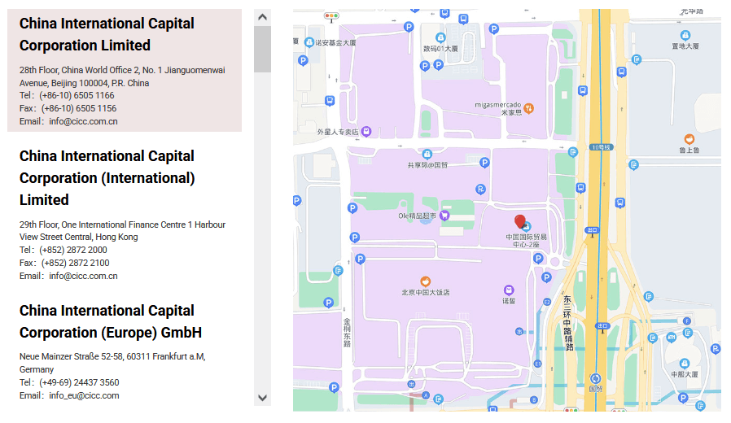Viewport: 731px width, 423px height.
Task: Click the 出口 exit marker near the pin
Action: [592, 230]
